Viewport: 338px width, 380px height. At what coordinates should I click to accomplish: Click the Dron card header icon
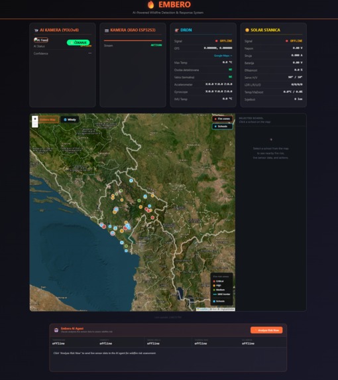tap(177, 31)
